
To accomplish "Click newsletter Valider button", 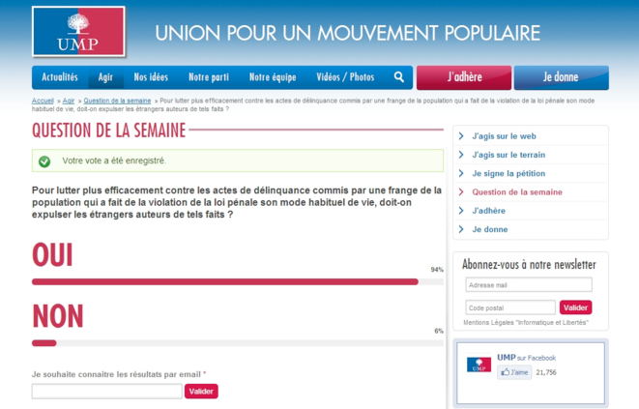I will coord(575,307).
